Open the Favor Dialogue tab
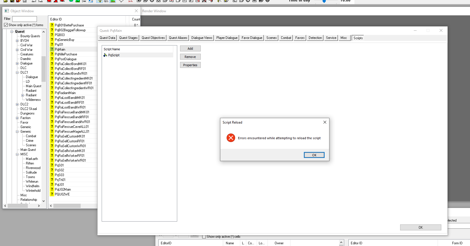Viewport: 470px width, 246px height. [x=252, y=38]
